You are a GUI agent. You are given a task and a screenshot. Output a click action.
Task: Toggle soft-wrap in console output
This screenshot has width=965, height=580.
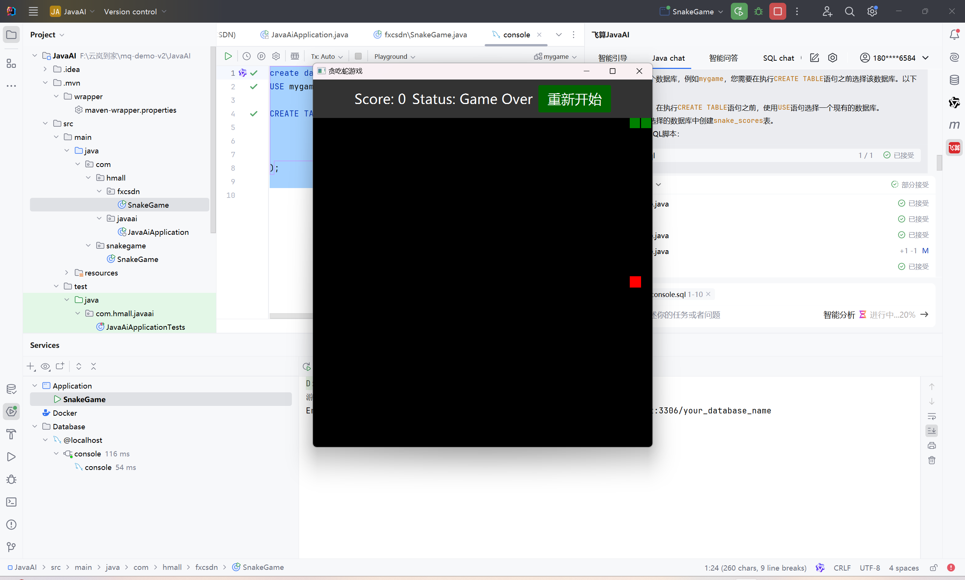tap(932, 416)
